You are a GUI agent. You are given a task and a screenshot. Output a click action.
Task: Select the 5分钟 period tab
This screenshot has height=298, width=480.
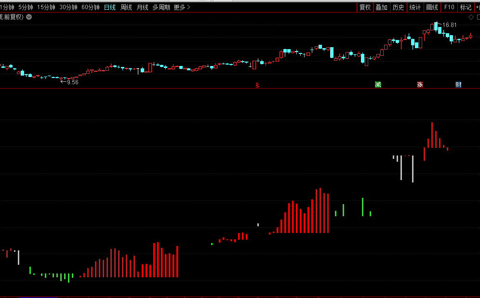[26, 7]
